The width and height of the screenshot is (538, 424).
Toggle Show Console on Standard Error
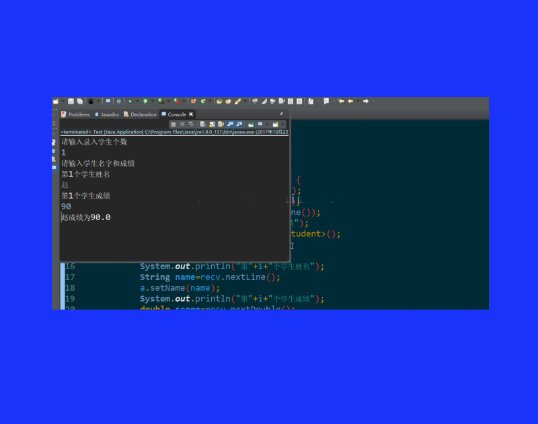coord(239,125)
